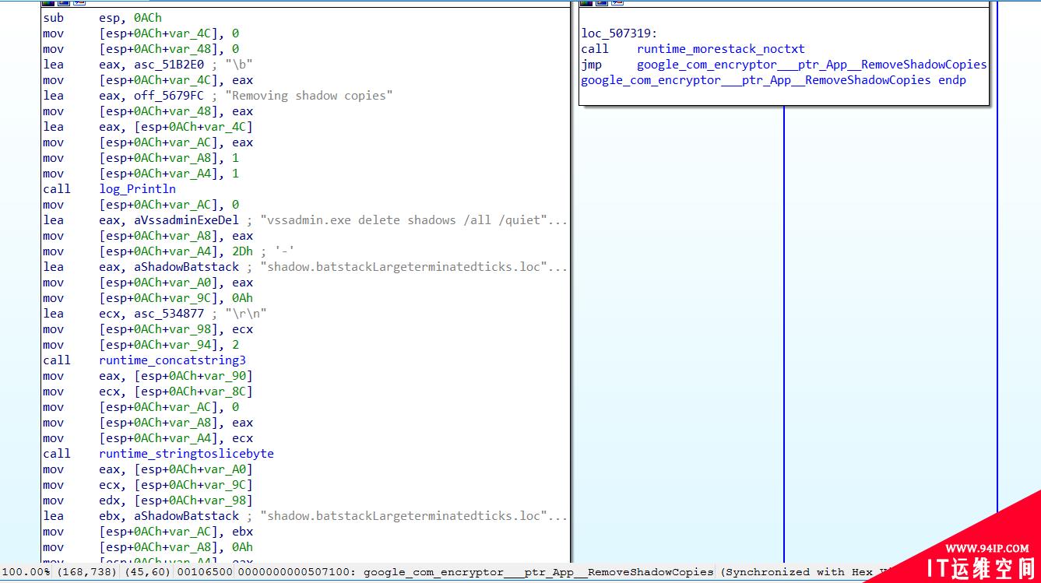This screenshot has width=1041, height=583.
Task: Select 'mov [esp+0ACh+var_98], ecx' instruction
Action: [148, 329]
